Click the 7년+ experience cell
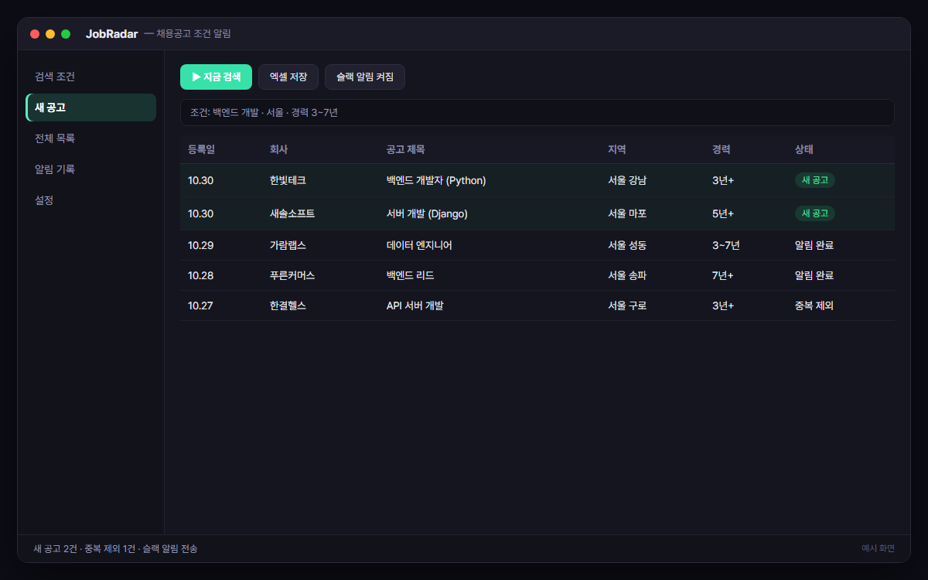The image size is (928, 580). pyautogui.click(x=723, y=275)
